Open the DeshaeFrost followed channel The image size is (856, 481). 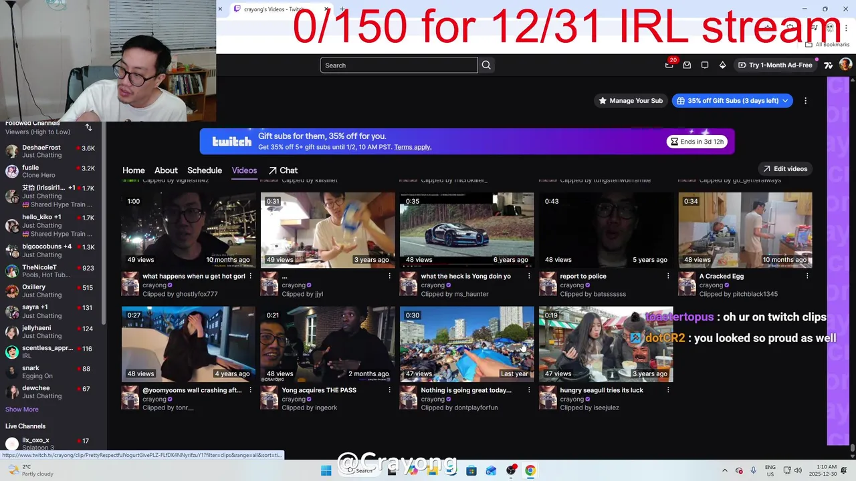tap(53, 151)
